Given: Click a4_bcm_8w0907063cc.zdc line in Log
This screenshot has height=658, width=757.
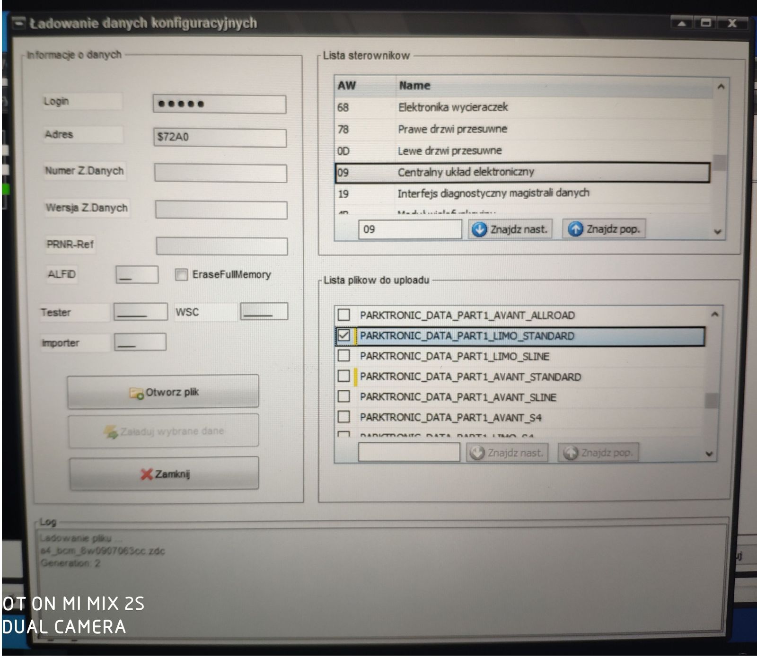Looking at the screenshot, I should 102,551.
